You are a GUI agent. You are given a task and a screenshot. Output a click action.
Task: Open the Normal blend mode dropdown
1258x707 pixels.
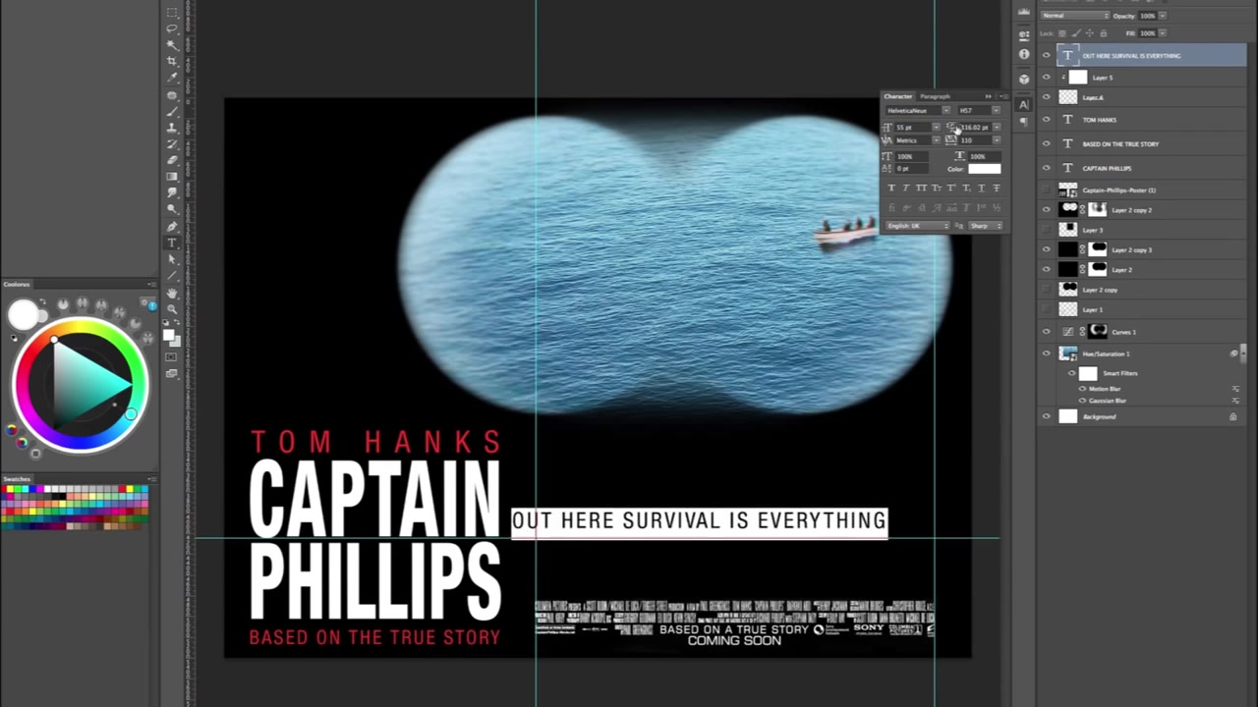1075,15
